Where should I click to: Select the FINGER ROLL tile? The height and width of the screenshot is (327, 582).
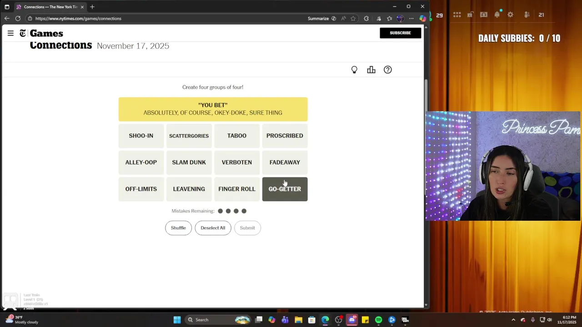click(x=237, y=189)
